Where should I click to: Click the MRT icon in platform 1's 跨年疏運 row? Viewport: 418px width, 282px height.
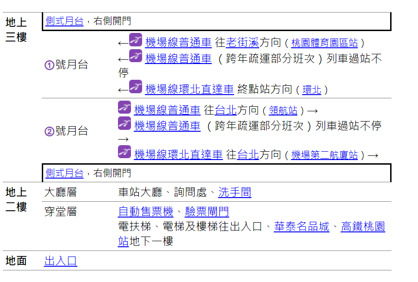pos(136,56)
